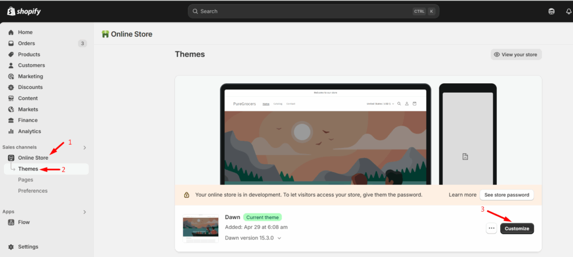Screen dimensions: 573x257
Task: Open Settings gear in sidebar
Action: coord(11,246)
